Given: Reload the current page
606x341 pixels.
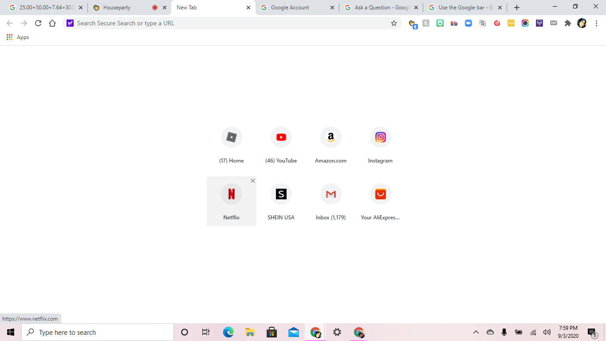Looking at the screenshot, I should click(x=38, y=23).
